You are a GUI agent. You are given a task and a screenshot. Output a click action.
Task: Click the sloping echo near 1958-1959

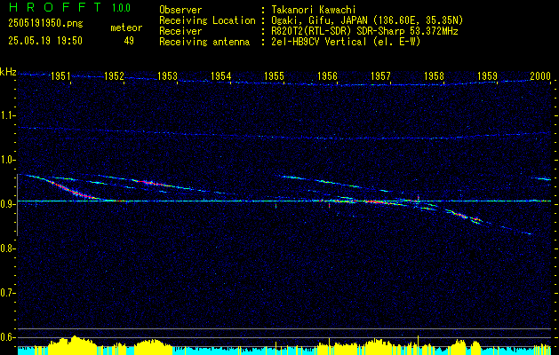pos(463,217)
